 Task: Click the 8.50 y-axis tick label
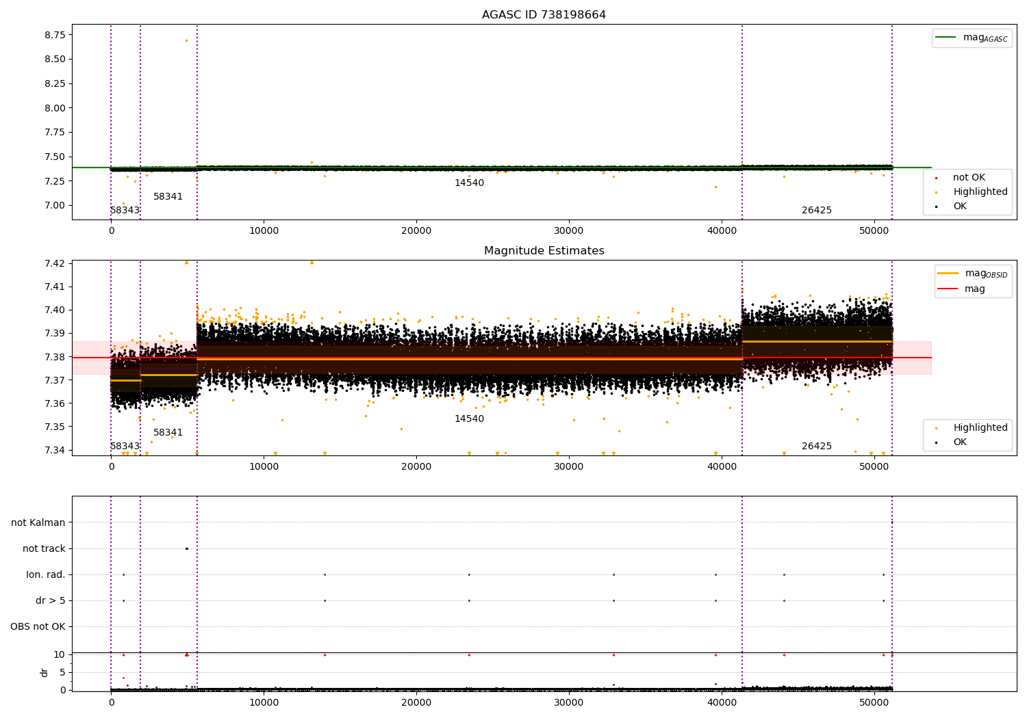click(55, 59)
